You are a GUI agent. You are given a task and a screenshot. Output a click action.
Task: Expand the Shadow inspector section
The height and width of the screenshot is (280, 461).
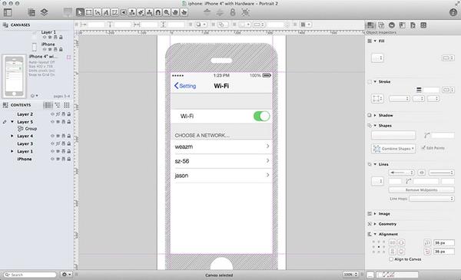click(x=375, y=115)
